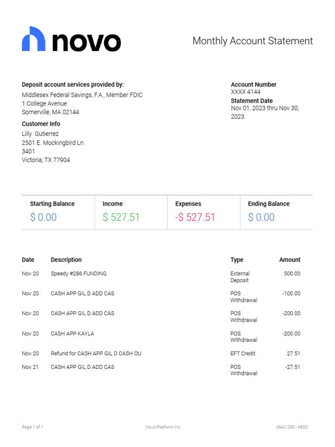Viewport: 335px width, 447px height.
Task: Click the Ending Balance $ 0.00 value
Action: [x=261, y=217]
